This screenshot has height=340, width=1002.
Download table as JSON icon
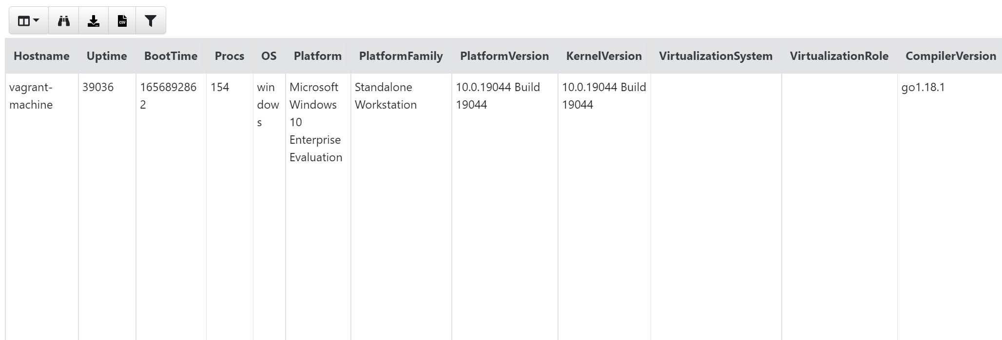coord(94,20)
